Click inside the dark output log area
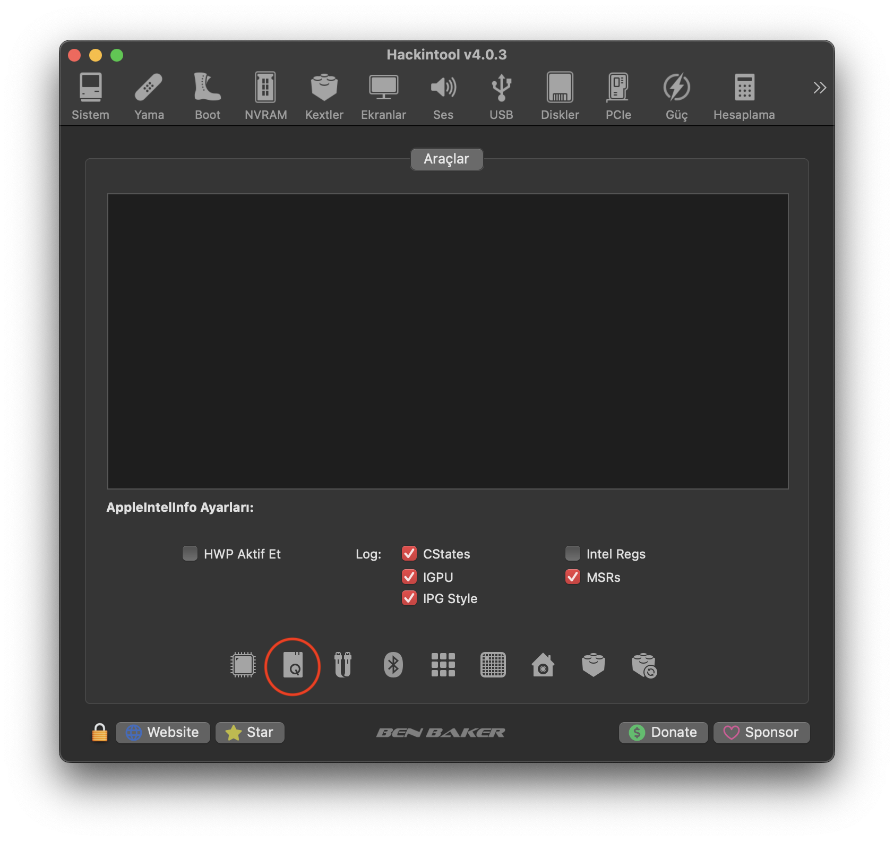Image resolution: width=894 pixels, height=841 pixels. pos(448,341)
